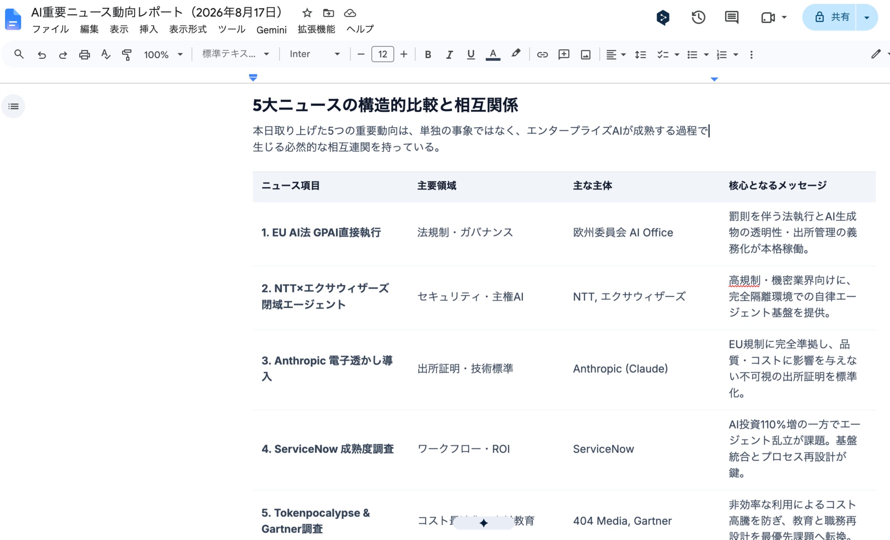Open the 挿入 menu

(149, 29)
